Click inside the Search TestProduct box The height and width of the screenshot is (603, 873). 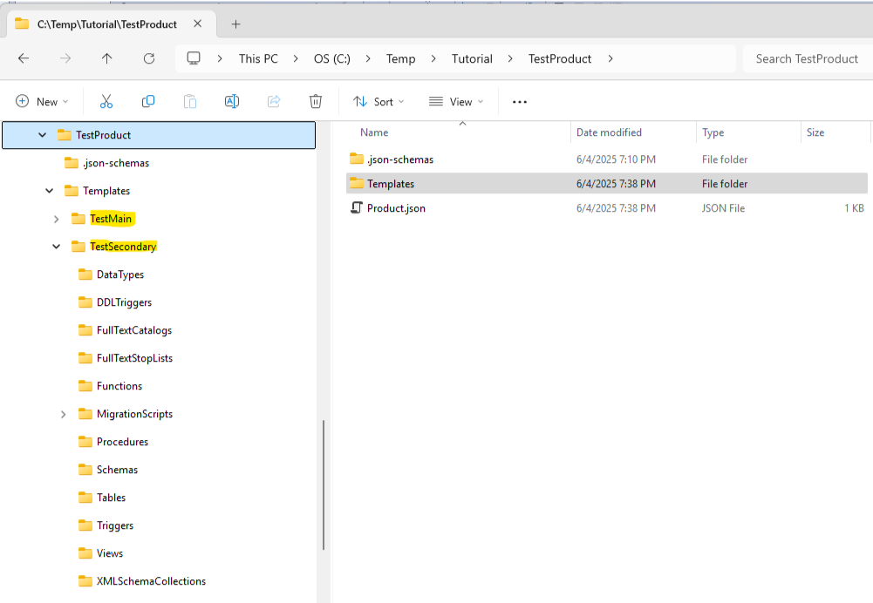click(x=806, y=58)
